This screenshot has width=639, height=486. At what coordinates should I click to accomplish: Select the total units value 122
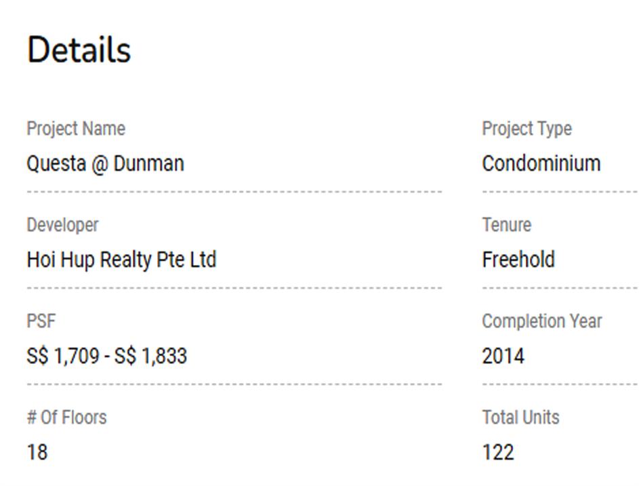[x=498, y=452]
